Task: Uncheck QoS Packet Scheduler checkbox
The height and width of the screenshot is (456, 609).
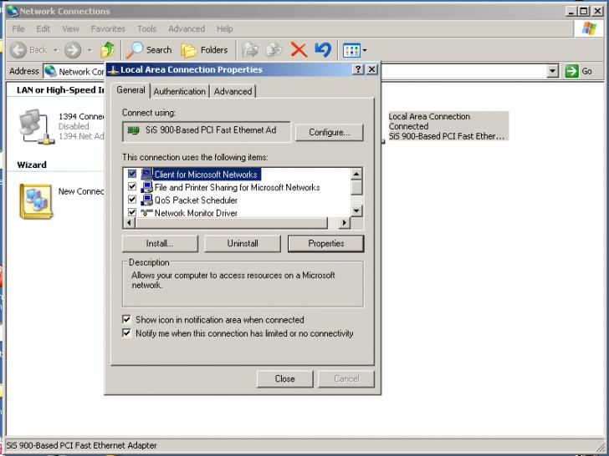Action: tap(132, 200)
